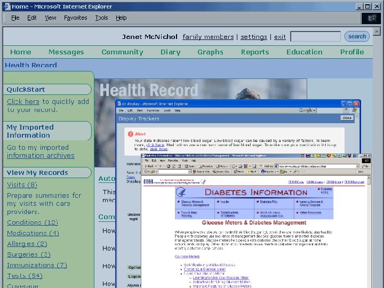This screenshot has width=384, height=288.
Task: Open Surgeries (3) records
Action: (29, 254)
